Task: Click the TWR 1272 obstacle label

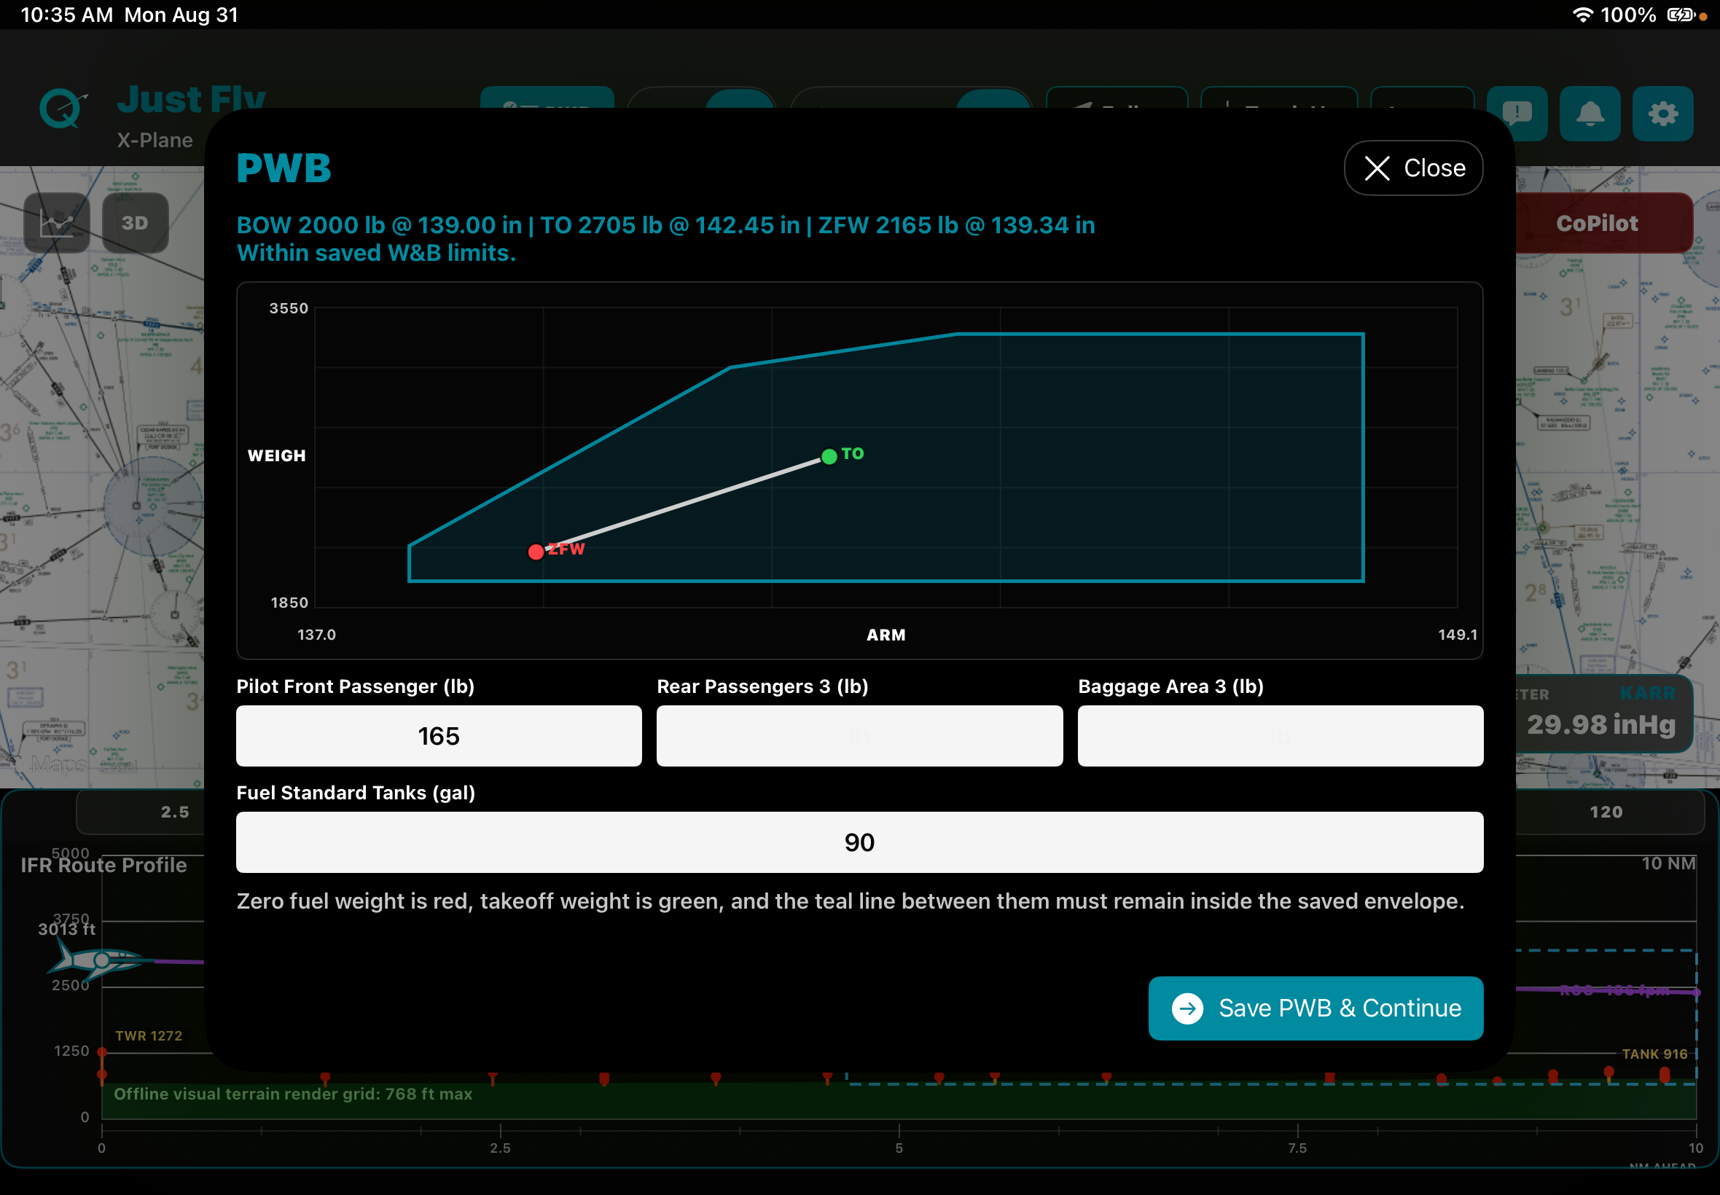Action: (x=149, y=1035)
